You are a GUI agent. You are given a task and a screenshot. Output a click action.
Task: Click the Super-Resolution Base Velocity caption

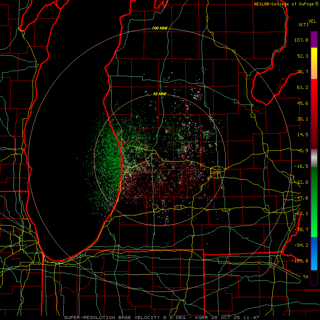click(161, 318)
